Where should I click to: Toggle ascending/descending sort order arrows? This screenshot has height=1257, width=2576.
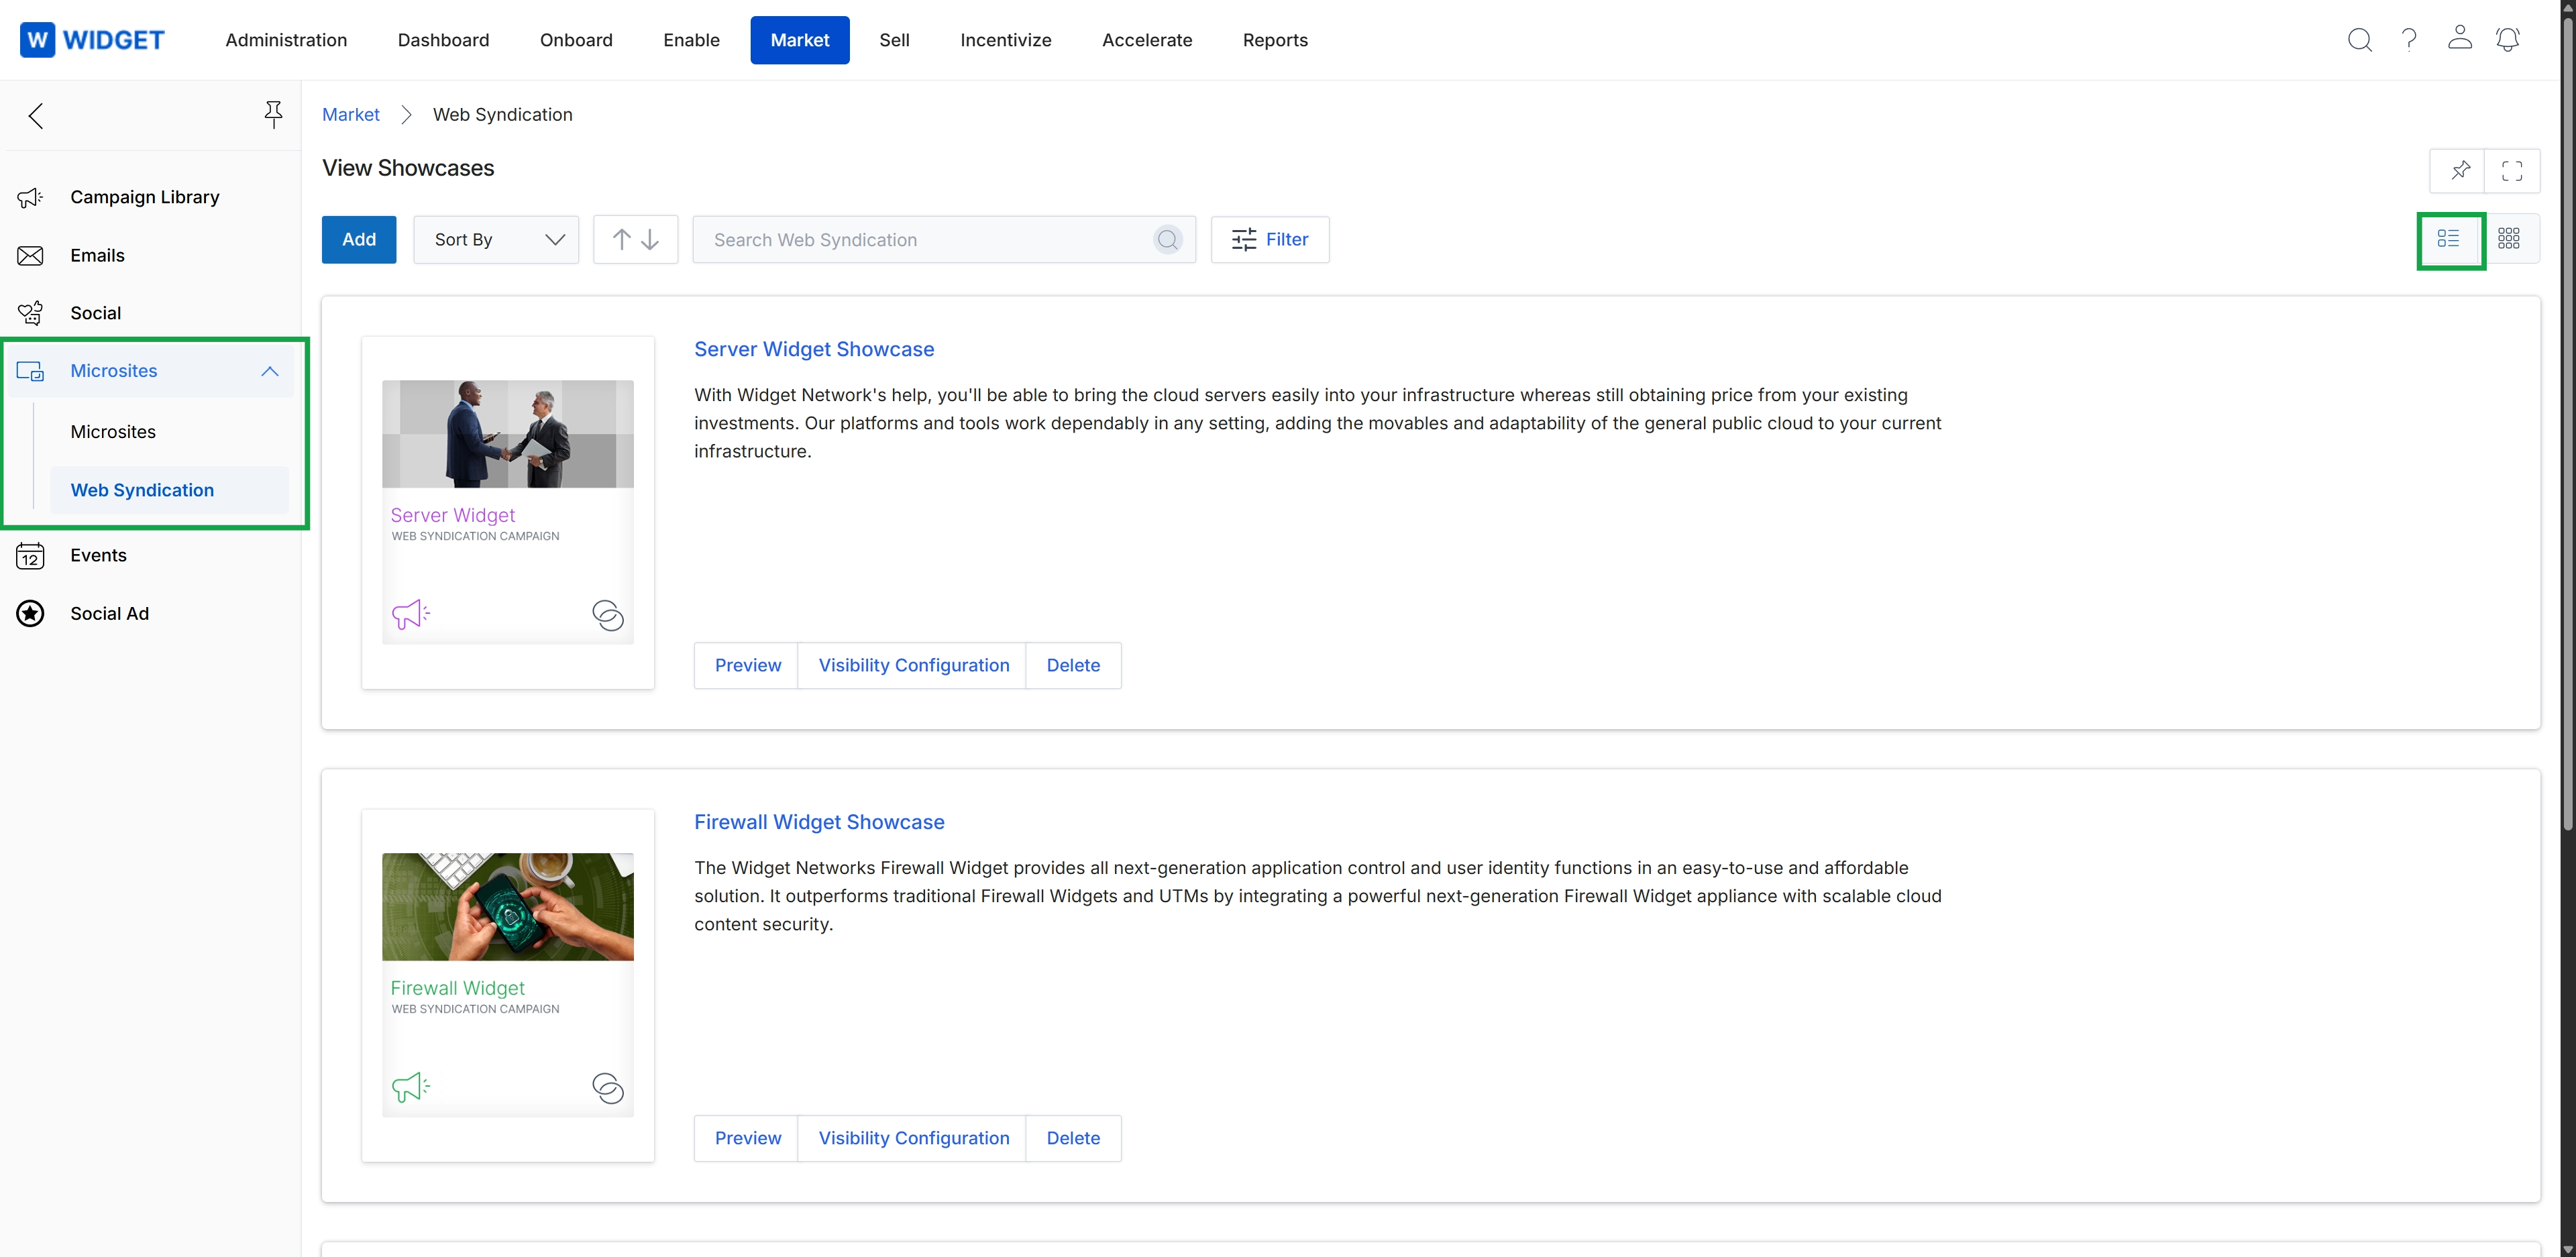636,240
